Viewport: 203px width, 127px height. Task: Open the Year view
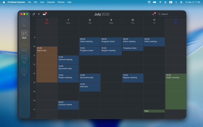click(x=24, y=58)
